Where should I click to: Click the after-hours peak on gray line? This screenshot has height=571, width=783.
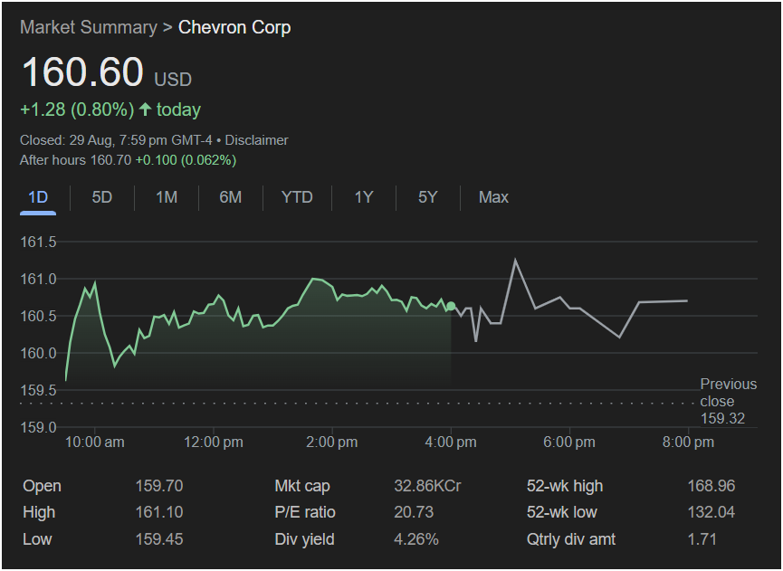pos(515,261)
